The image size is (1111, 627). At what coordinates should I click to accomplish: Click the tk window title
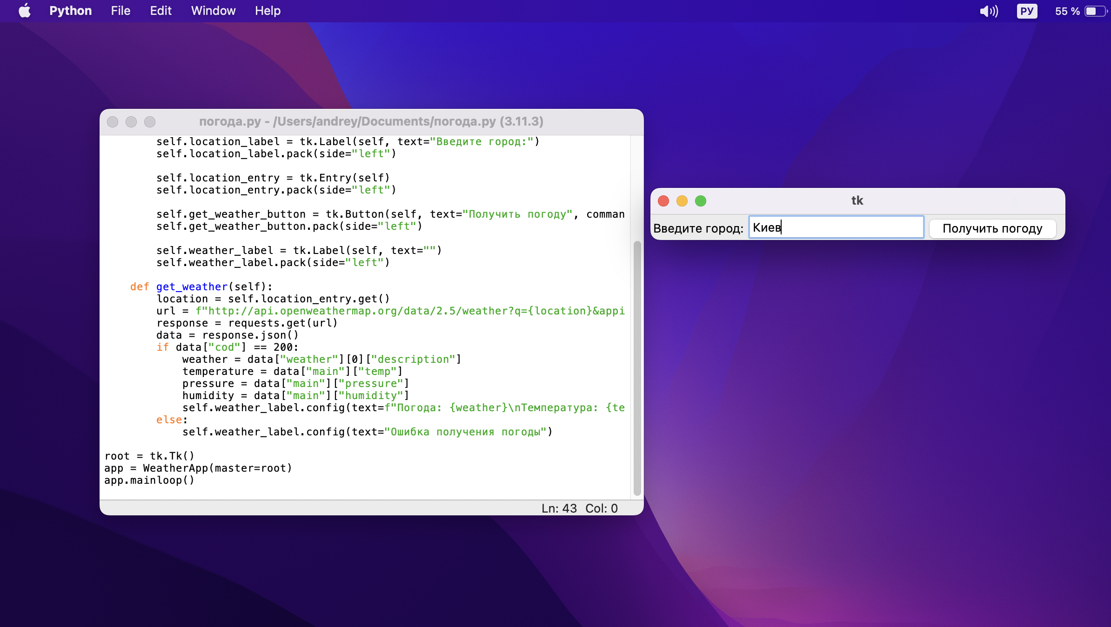click(857, 200)
